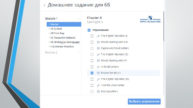The height and width of the screenshot is (108, 193).
Task: Check Find the Small Letter exercise
Action: point(92,85)
